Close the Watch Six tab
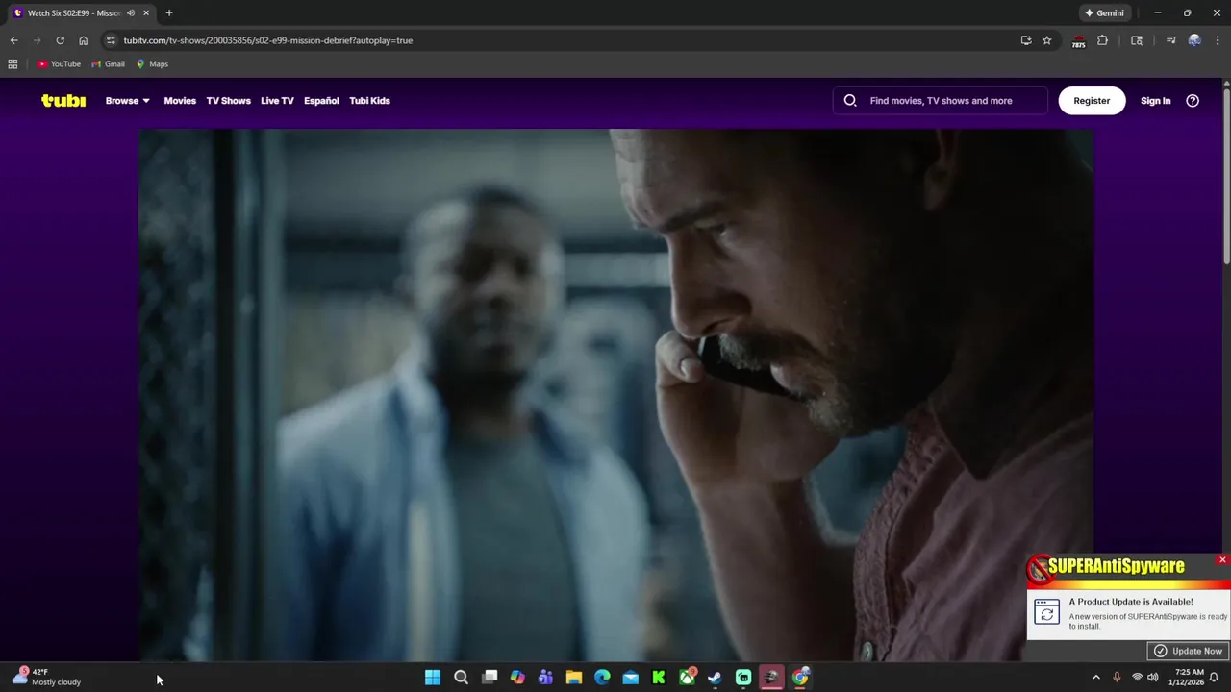 click(x=146, y=13)
